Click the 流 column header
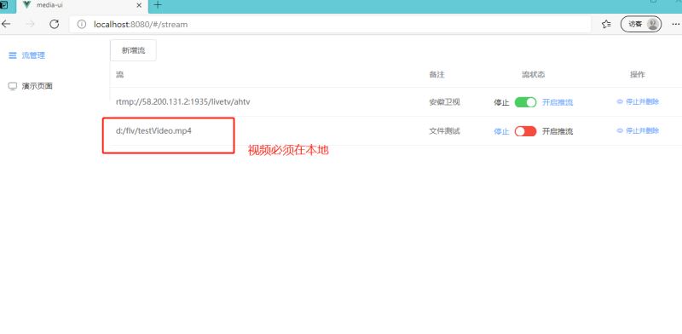682x334 pixels. pos(119,74)
